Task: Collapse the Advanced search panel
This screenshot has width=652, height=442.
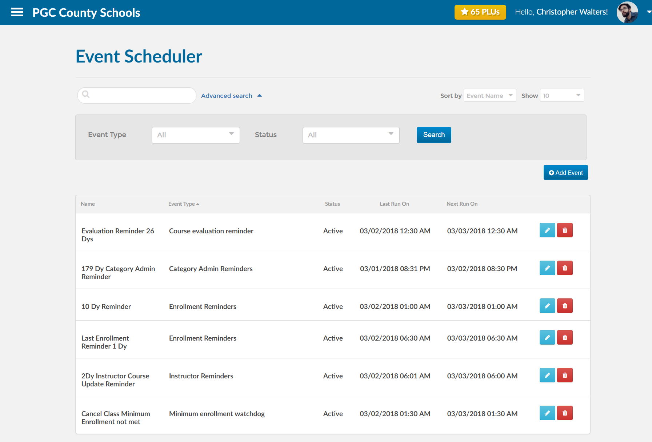Action: coord(231,96)
